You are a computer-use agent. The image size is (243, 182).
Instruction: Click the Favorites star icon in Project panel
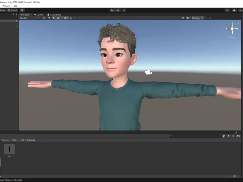(233, 136)
